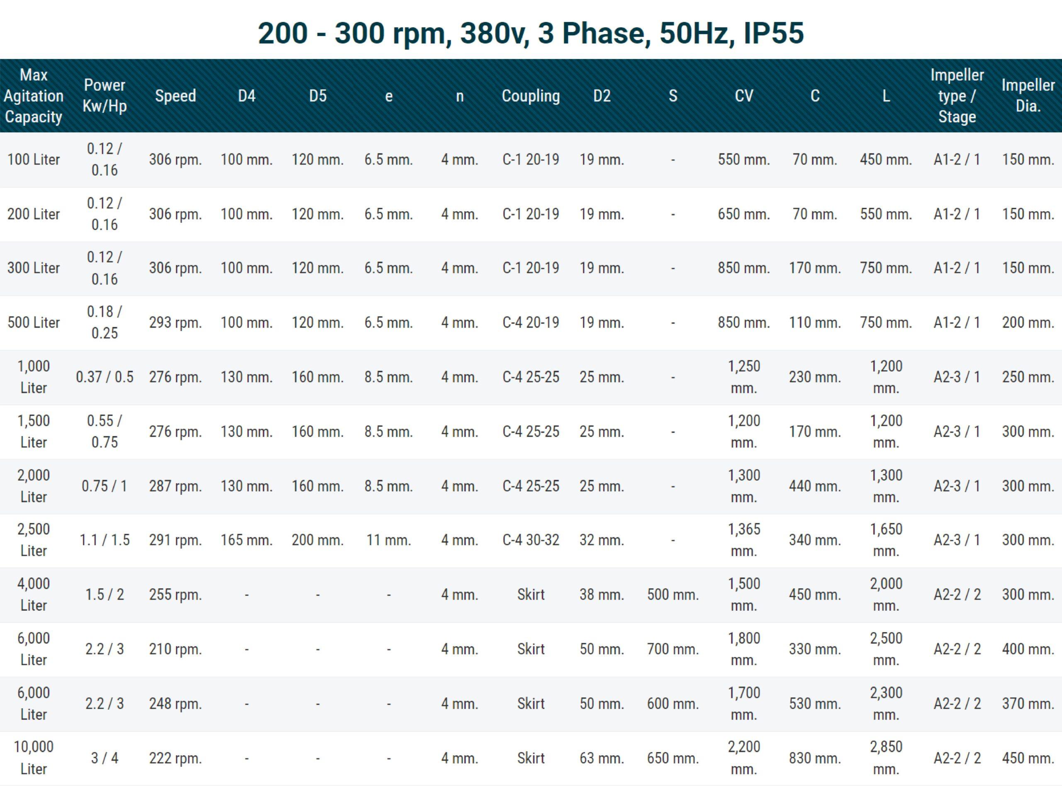Click the 1,365 mm. CV cell
1062x787 pixels.
(x=743, y=540)
